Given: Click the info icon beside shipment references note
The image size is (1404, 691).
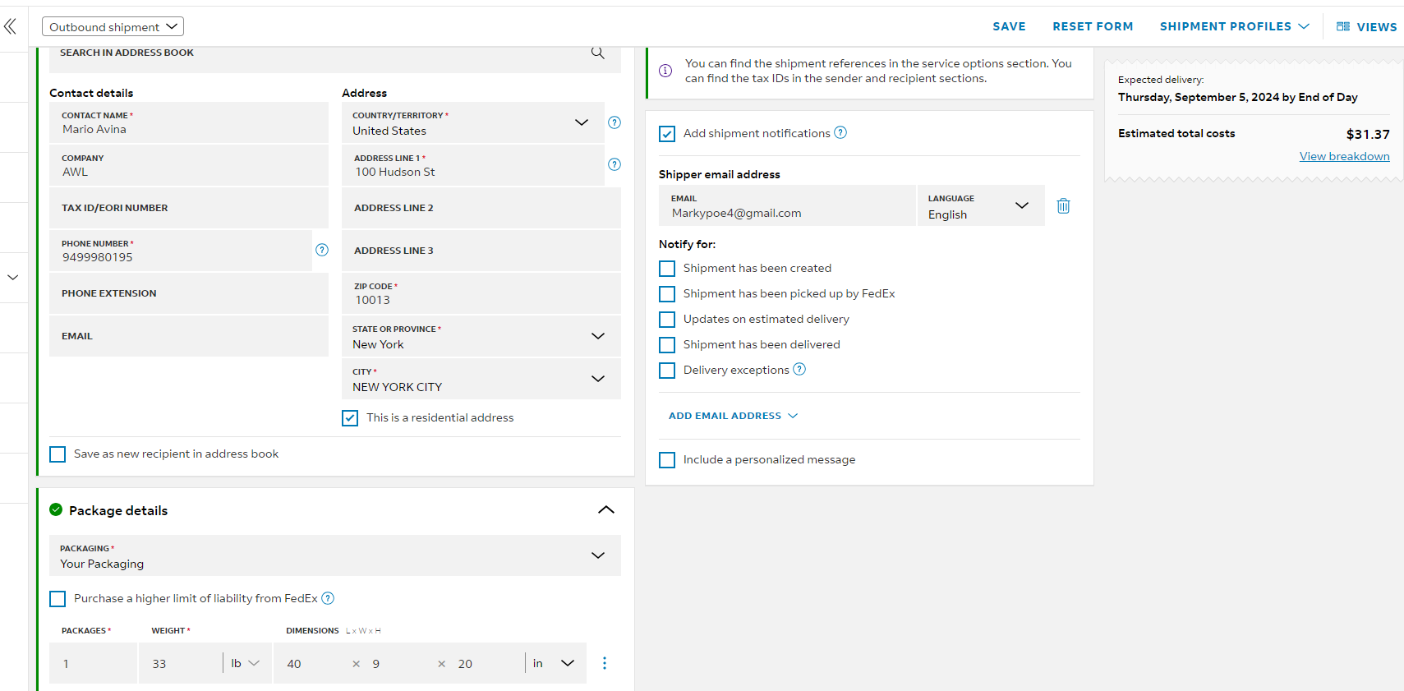Looking at the screenshot, I should pyautogui.click(x=665, y=71).
